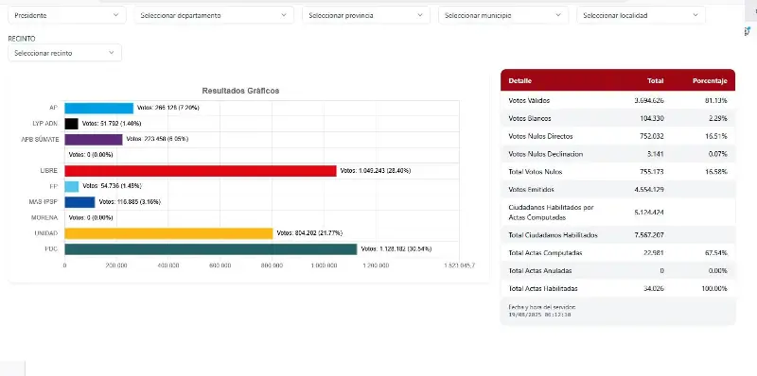Click the 67.54% Actas Computadas percentage
The width and height of the screenshot is (757, 376).
click(x=716, y=253)
